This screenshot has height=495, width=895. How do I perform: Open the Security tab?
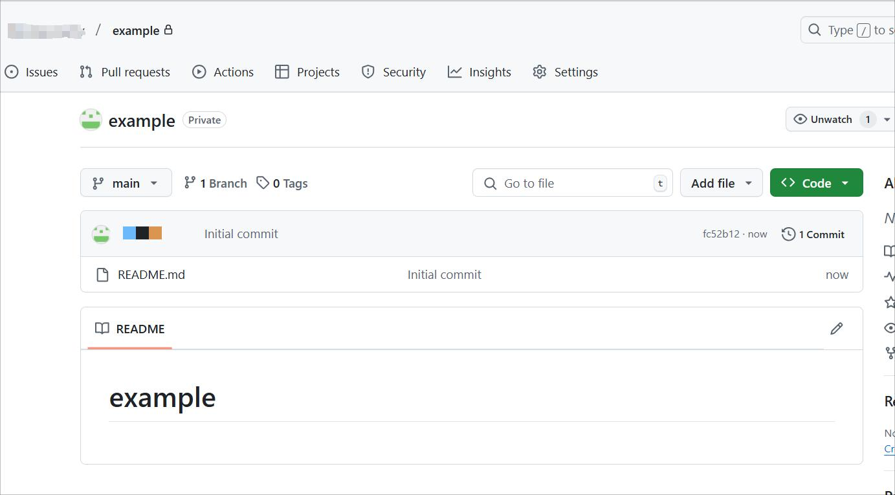pyautogui.click(x=393, y=72)
